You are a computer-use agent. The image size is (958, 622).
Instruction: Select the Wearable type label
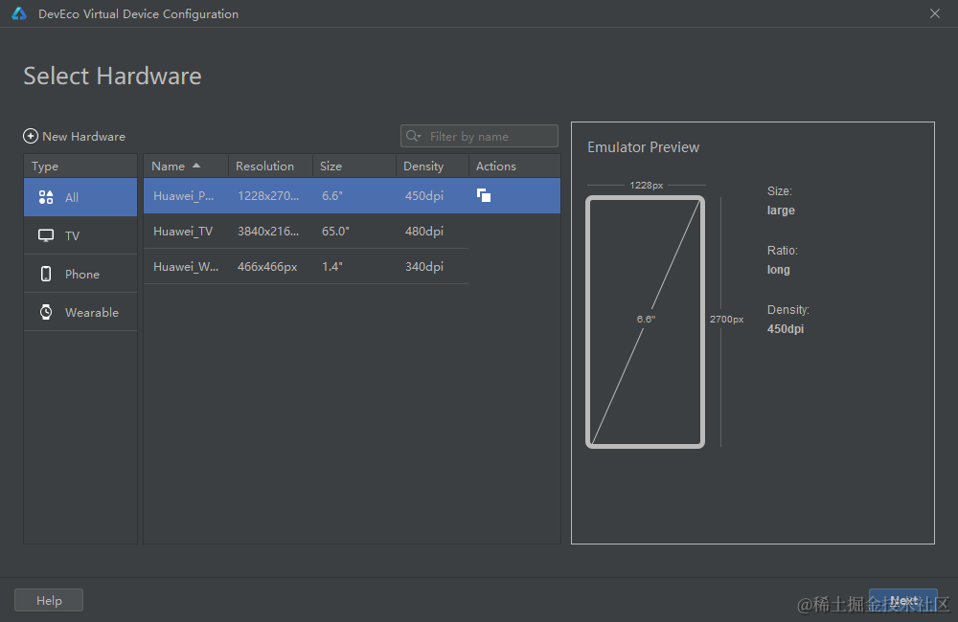click(x=92, y=313)
